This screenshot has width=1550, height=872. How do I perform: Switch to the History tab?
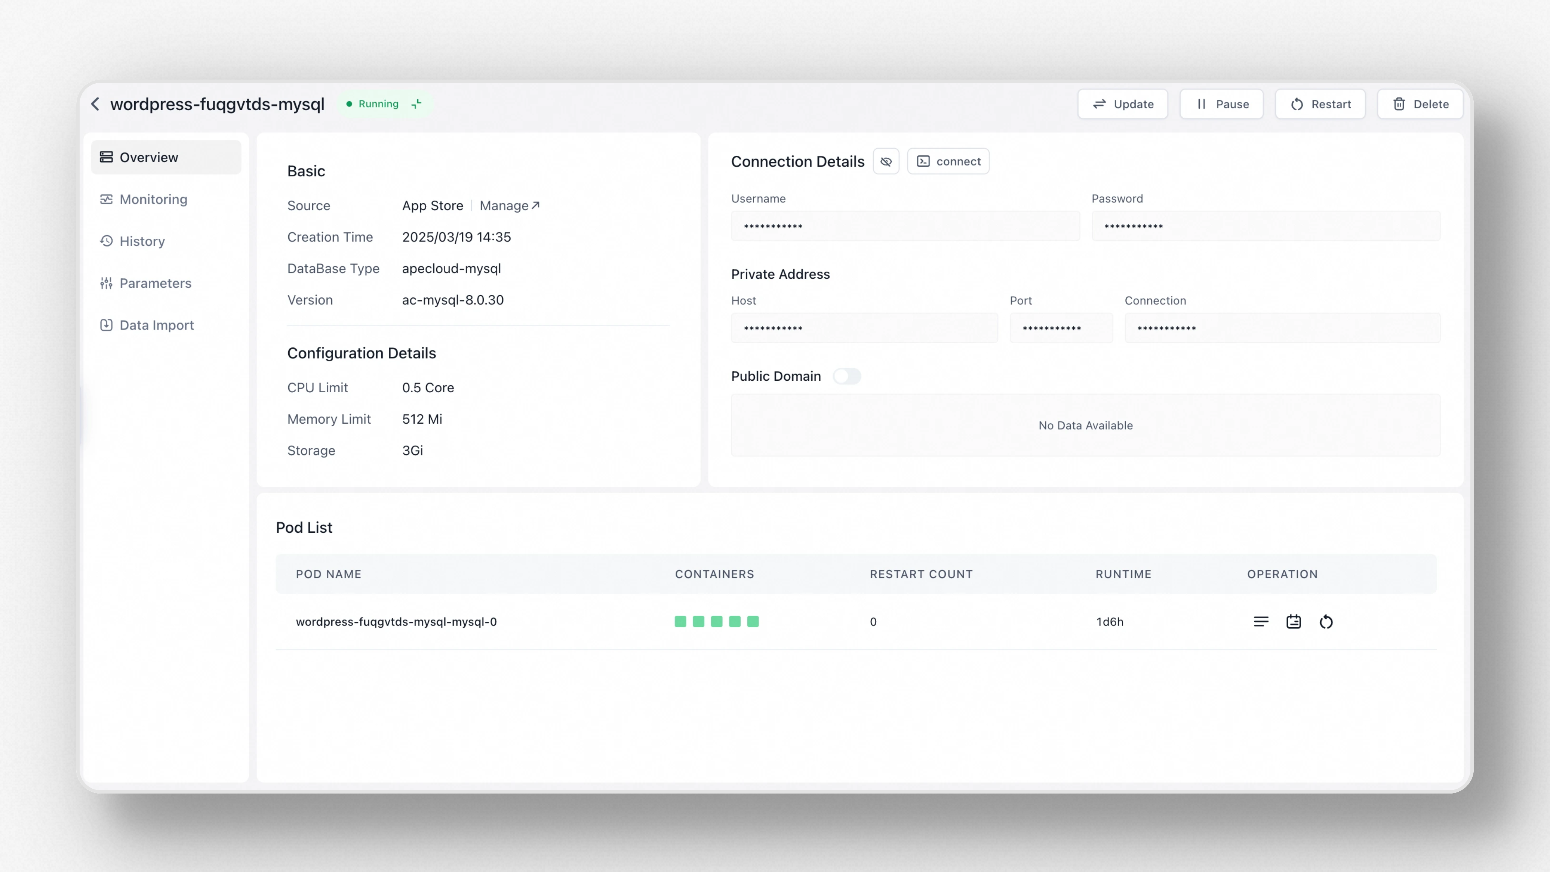(142, 241)
